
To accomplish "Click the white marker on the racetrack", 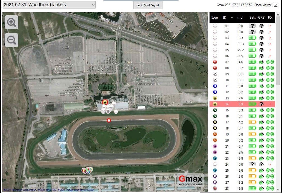I will coord(109,120).
